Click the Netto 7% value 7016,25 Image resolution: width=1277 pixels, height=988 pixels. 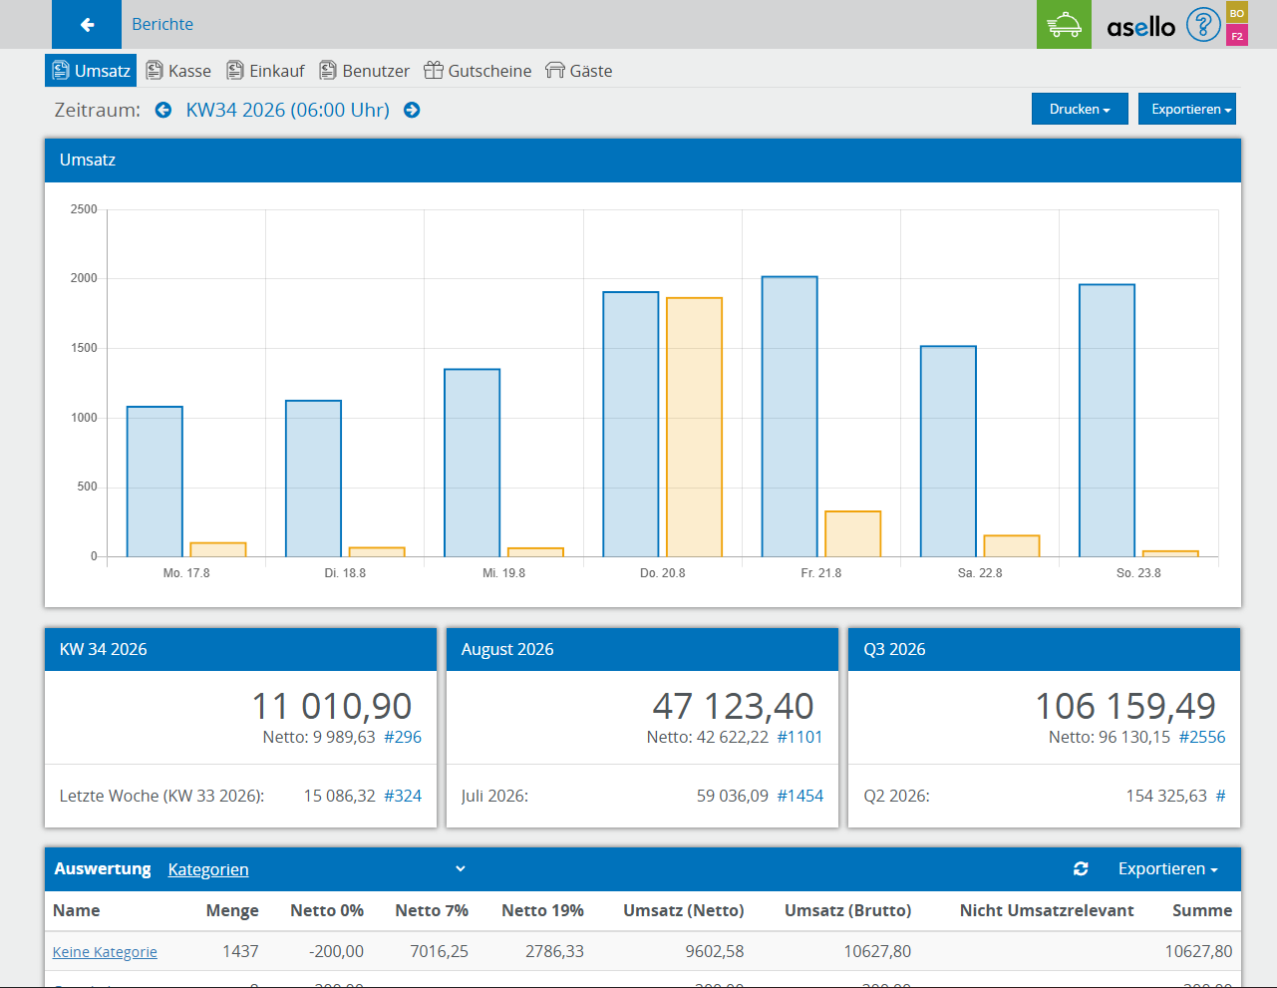pos(439,951)
